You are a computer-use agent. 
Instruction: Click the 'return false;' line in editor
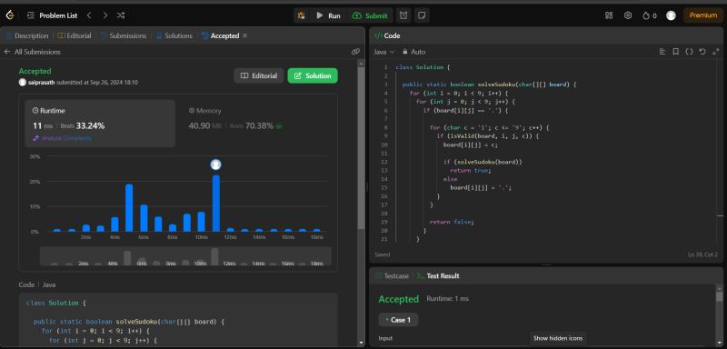(x=452, y=222)
